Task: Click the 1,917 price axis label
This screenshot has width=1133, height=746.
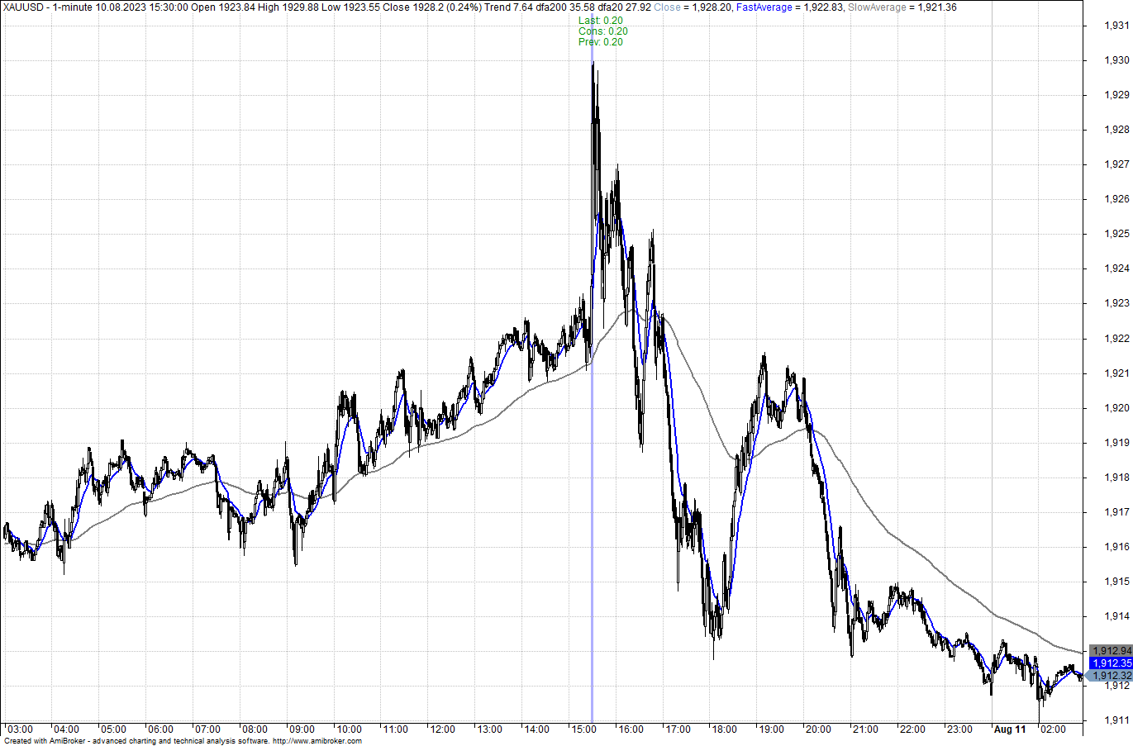Action: [x=1116, y=512]
